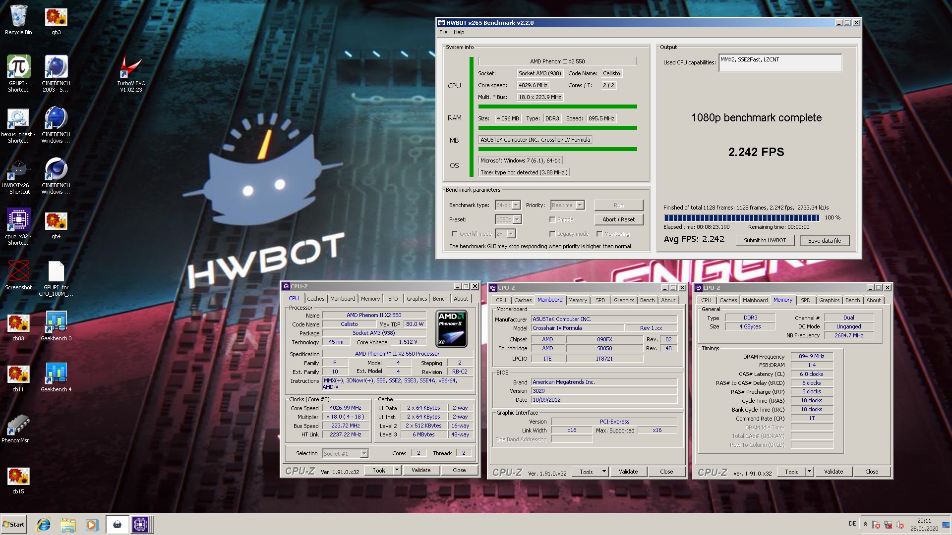Switch to Caches tab in left CPU-Z
This screenshot has height=535, width=952.
click(315, 299)
